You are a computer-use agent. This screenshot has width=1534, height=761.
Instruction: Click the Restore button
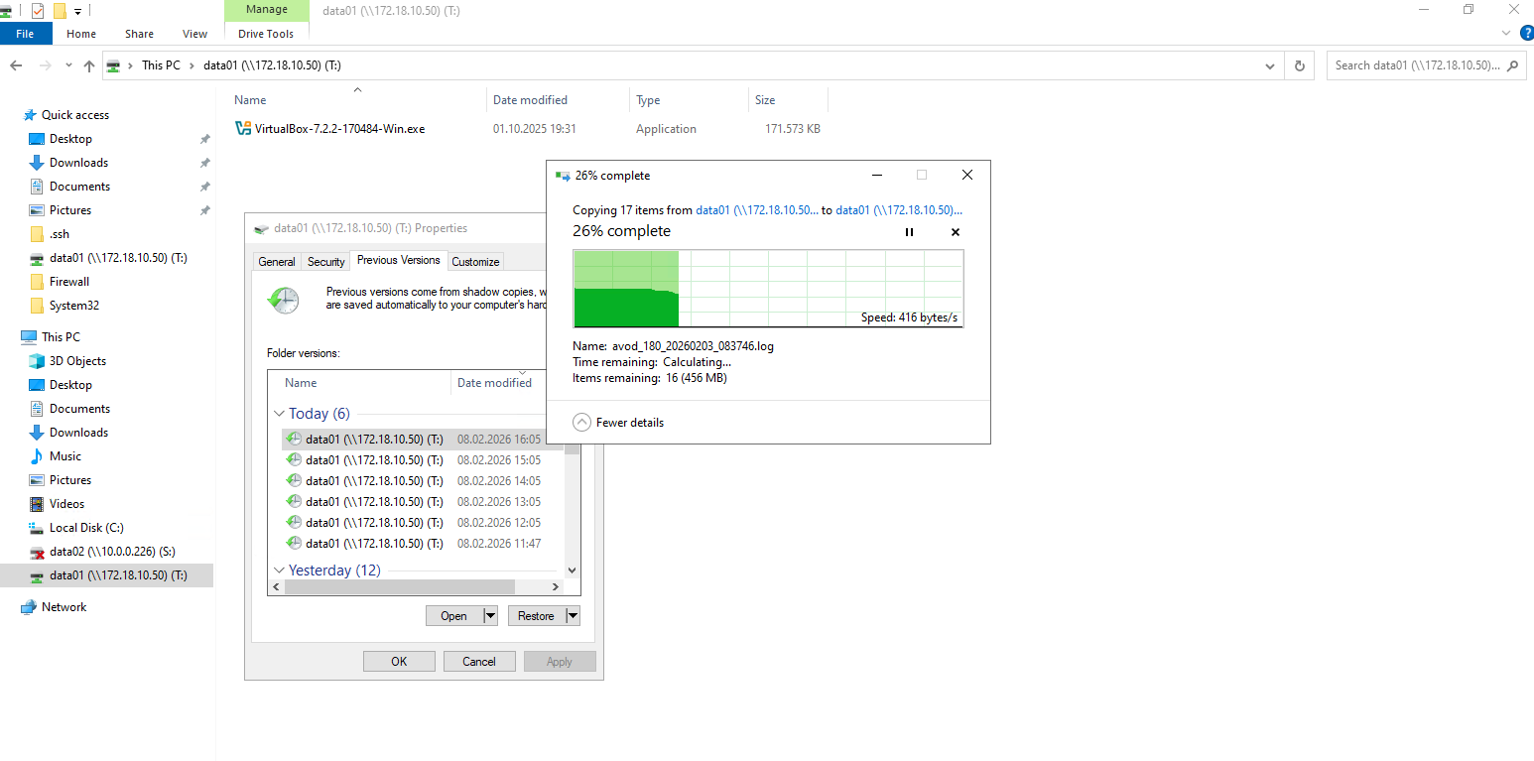[536, 616]
